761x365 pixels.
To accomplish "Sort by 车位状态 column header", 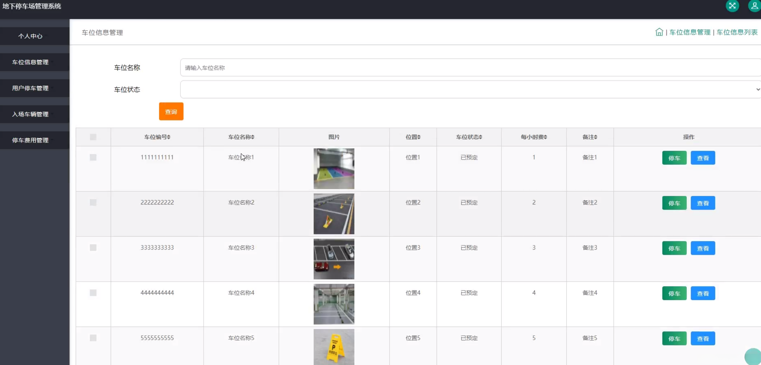I will coord(469,137).
